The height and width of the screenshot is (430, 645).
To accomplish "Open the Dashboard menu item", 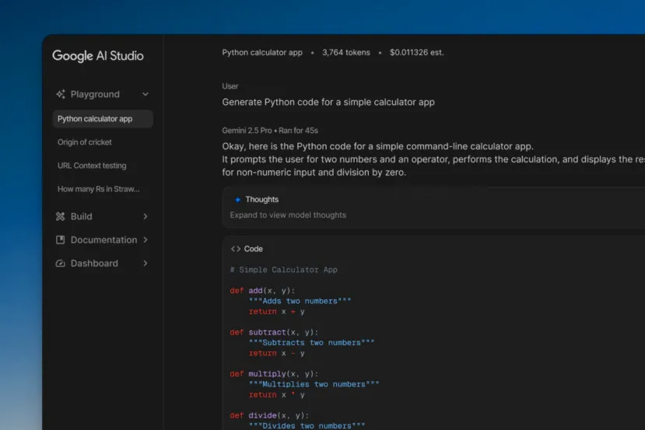I will point(94,263).
